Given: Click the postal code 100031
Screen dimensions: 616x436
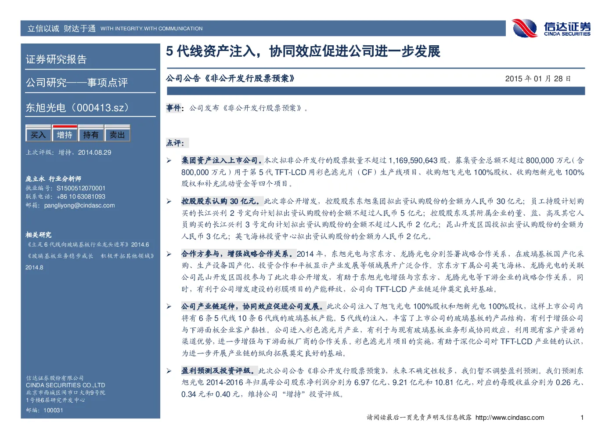Looking at the screenshot, I should coord(53,410).
